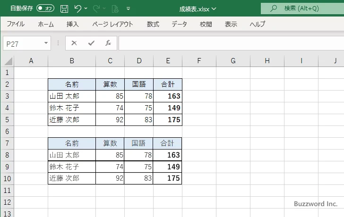Select row 12 header
Image resolution: width=344 pixels, height=217 pixels.
tap(7, 202)
